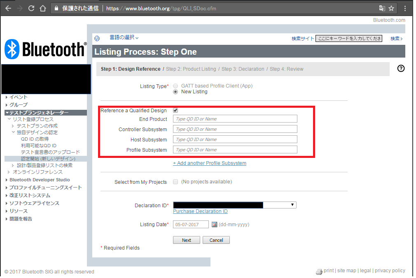
Task: Open the browser home icon
Action: (43, 9)
